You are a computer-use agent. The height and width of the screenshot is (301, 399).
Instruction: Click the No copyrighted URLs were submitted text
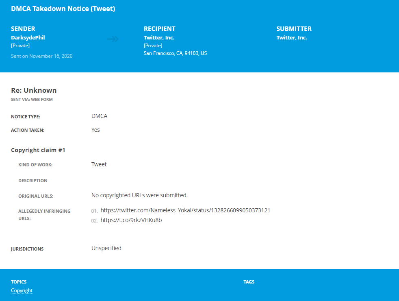pyautogui.click(x=139, y=195)
